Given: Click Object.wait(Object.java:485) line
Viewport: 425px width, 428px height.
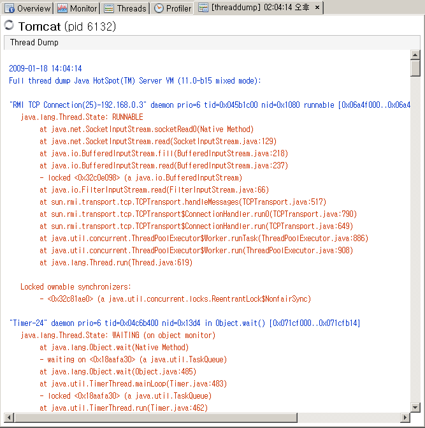Looking at the screenshot, I should tap(118, 371).
